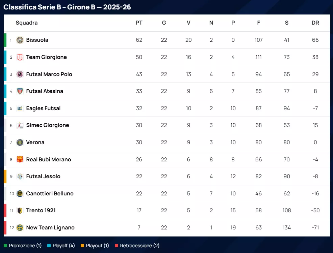
Task: Click the Bissuola team crest icon
Action: 20,40
